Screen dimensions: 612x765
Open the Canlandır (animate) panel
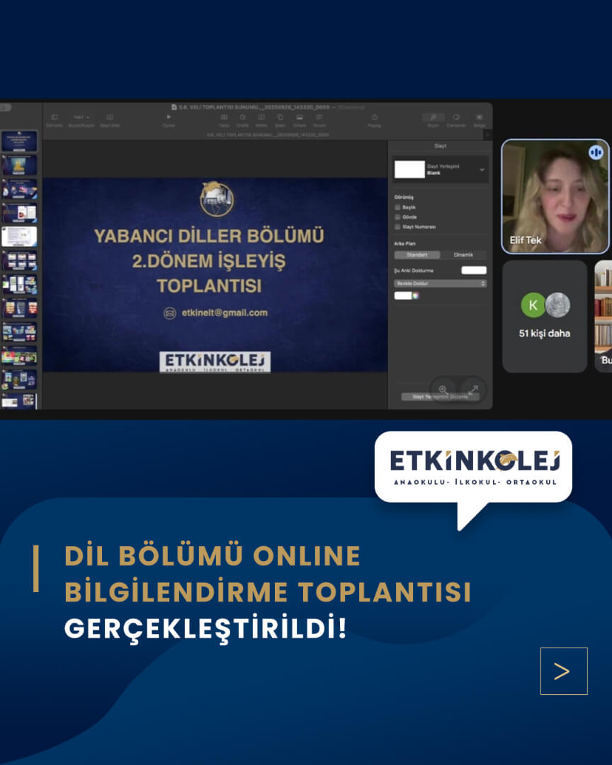455,120
